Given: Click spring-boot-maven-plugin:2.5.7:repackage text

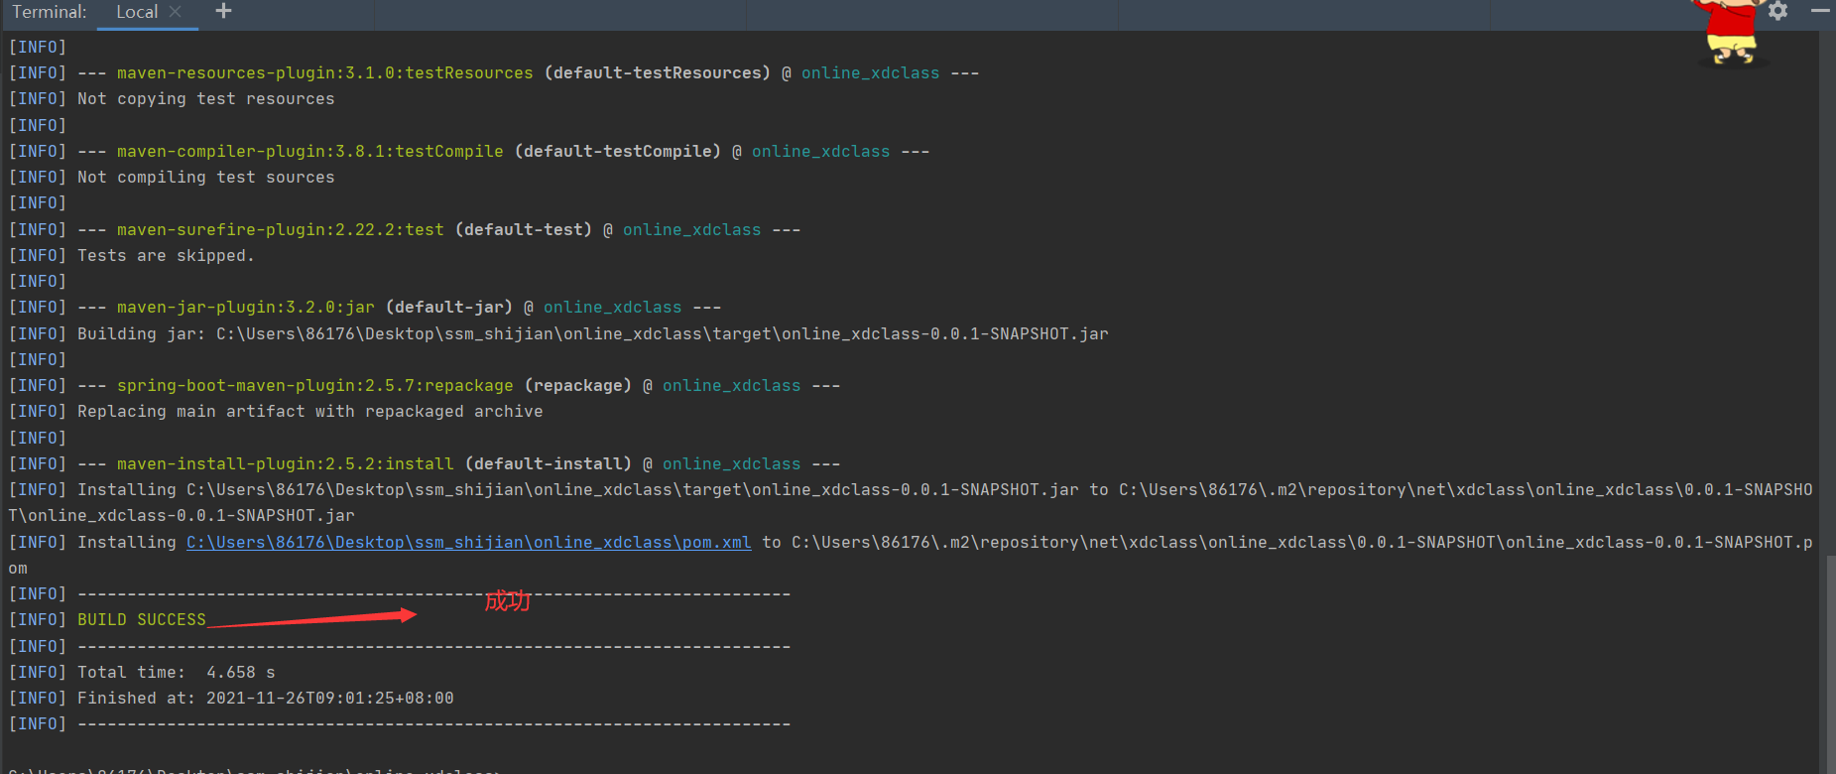Looking at the screenshot, I should 315,385.
